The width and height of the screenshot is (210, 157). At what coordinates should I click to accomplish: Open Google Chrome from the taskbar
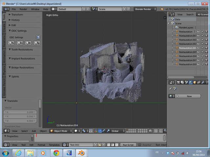tap(56, 153)
